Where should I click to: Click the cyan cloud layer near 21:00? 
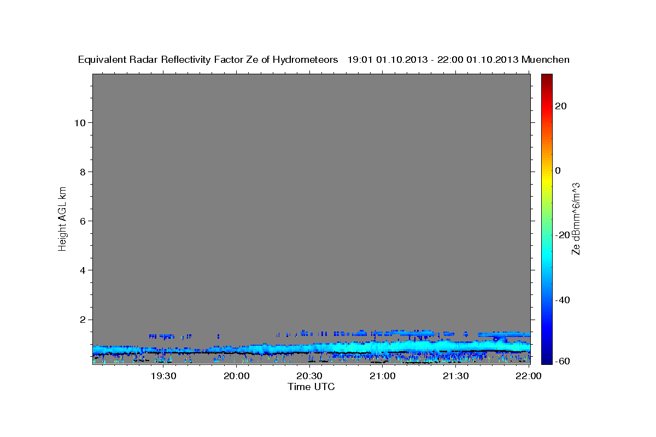(383, 347)
